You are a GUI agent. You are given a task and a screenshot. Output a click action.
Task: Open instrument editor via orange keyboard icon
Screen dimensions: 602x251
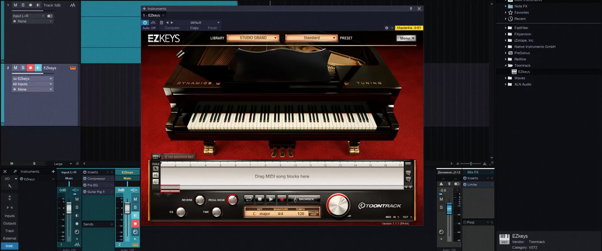(73, 68)
